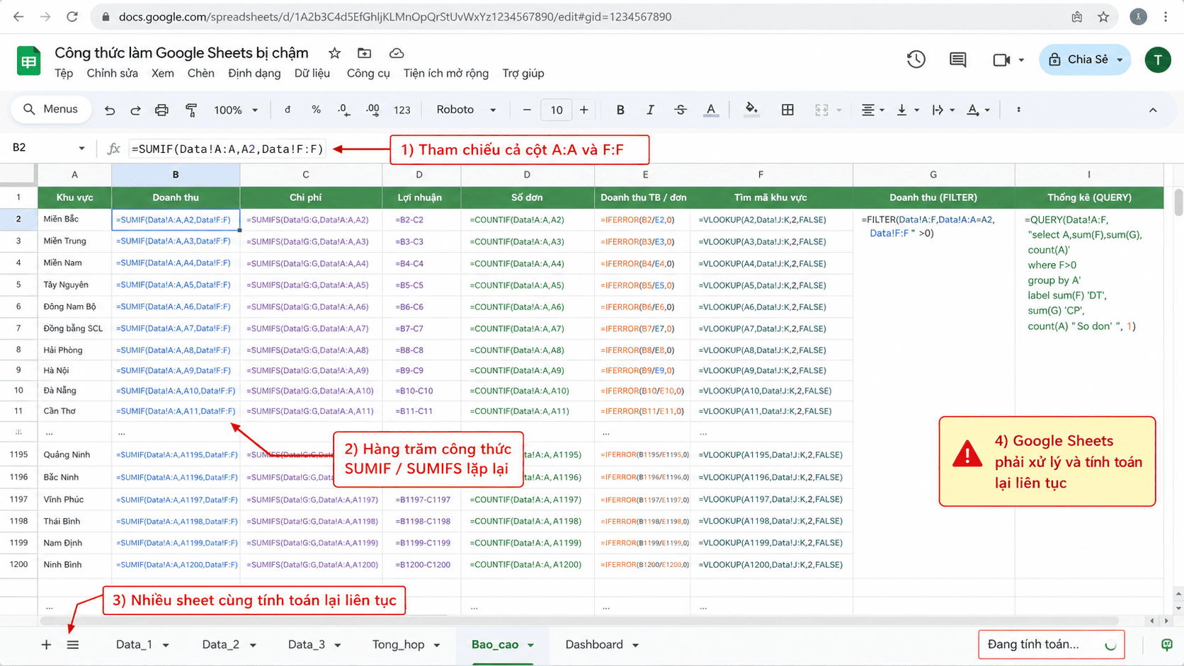This screenshot has width=1184, height=666.
Task: Switch to the Data_1 sheet tab
Action: click(134, 645)
